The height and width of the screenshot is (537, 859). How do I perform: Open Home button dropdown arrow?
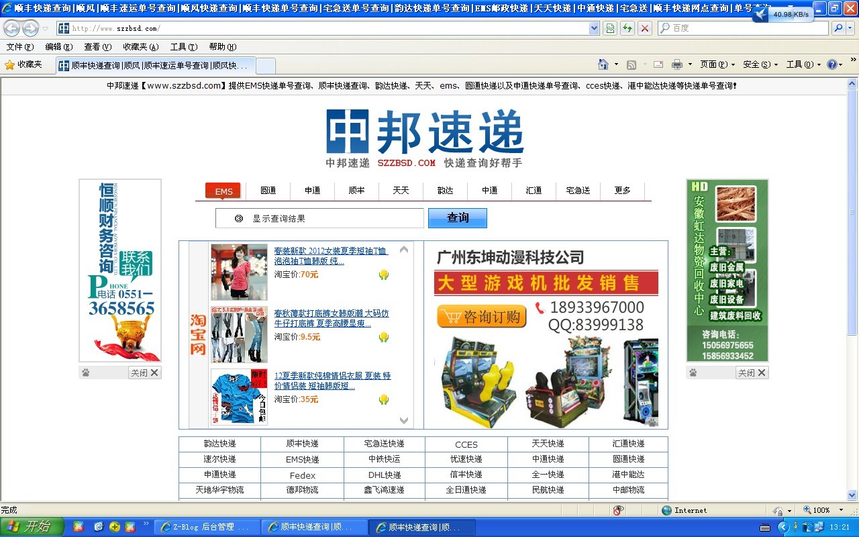click(x=616, y=64)
